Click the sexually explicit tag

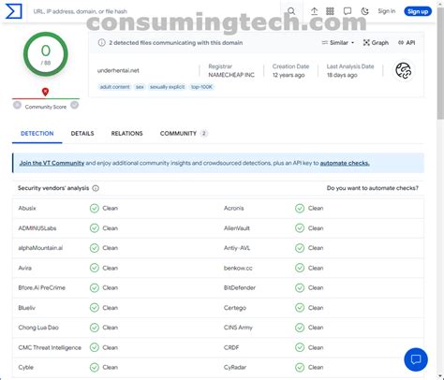click(168, 87)
